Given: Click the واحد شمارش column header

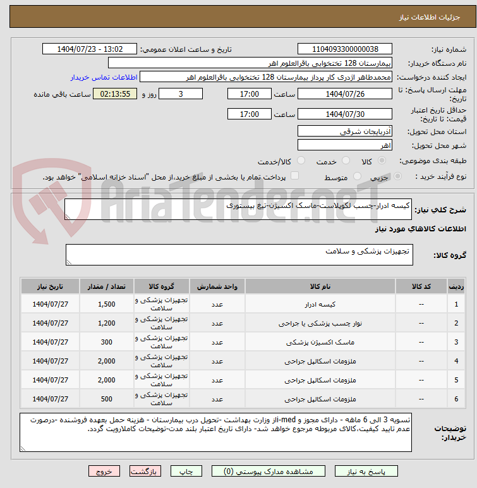Looking at the screenshot, I should [x=217, y=286].
